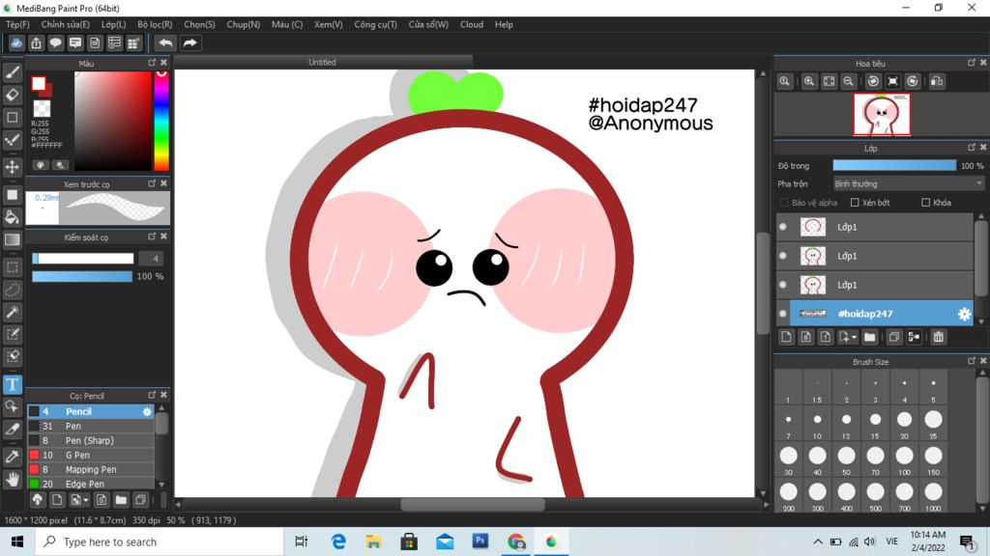Screen dimensions: 990x556
Task: Click the foreground white color swatch
Action: (39, 83)
